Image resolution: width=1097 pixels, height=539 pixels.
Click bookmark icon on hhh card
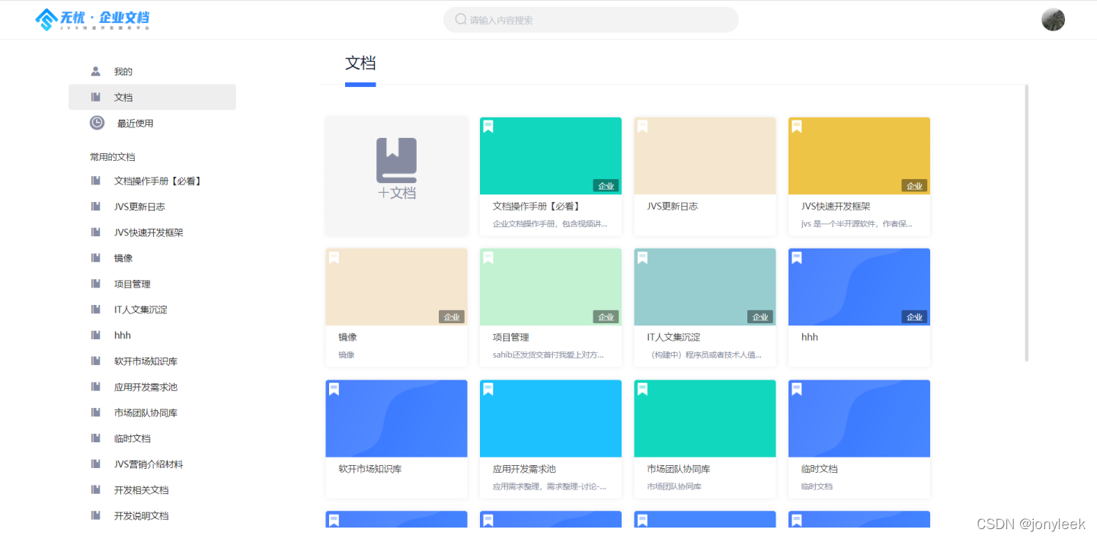797,258
